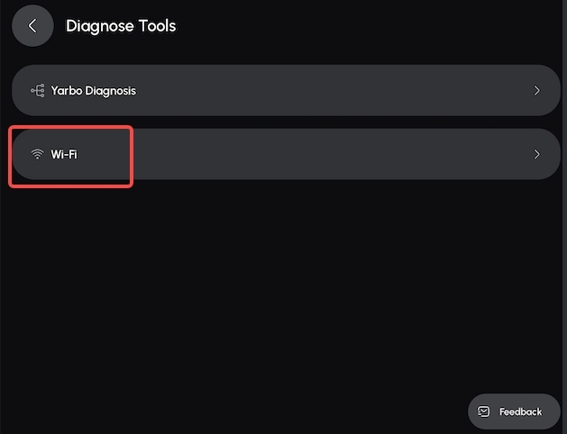The image size is (567, 434).
Task: Tap the chevron on Yarbo Diagnosis row
Action: click(537, 90)
